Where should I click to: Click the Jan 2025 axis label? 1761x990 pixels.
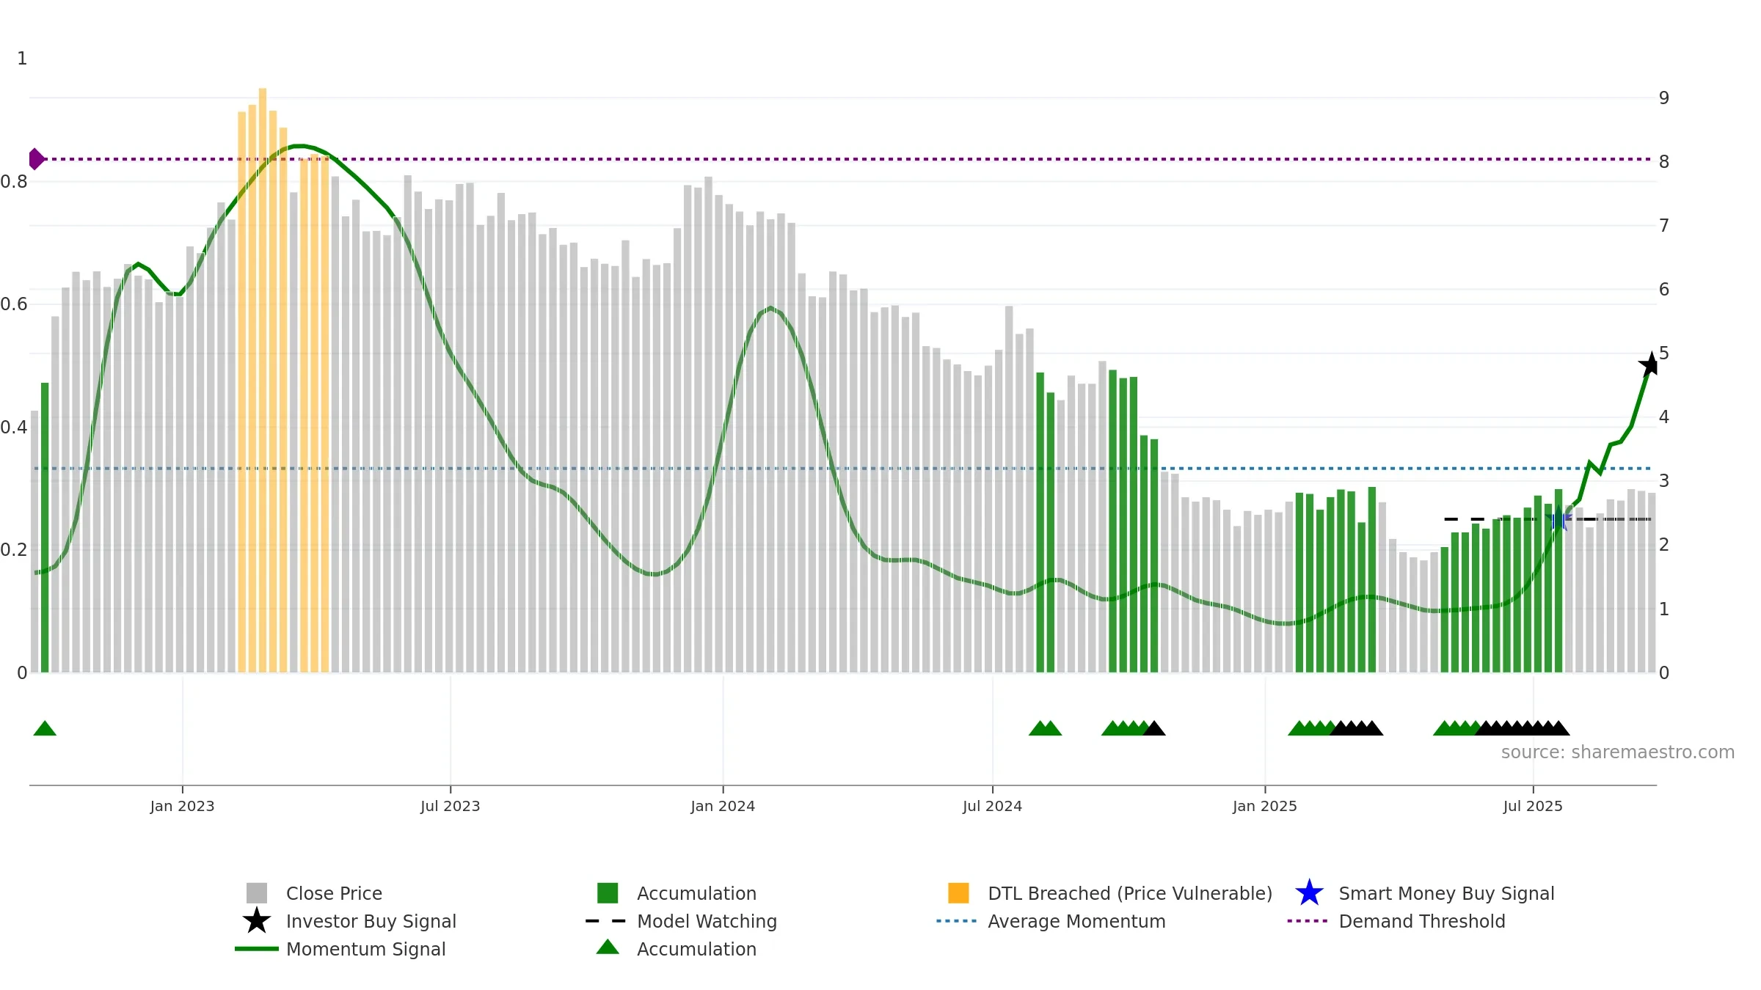coord(1265,807)
